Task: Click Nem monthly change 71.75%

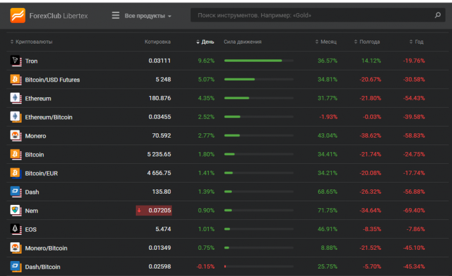Action: pyautogui.click(x=327, y=211)
